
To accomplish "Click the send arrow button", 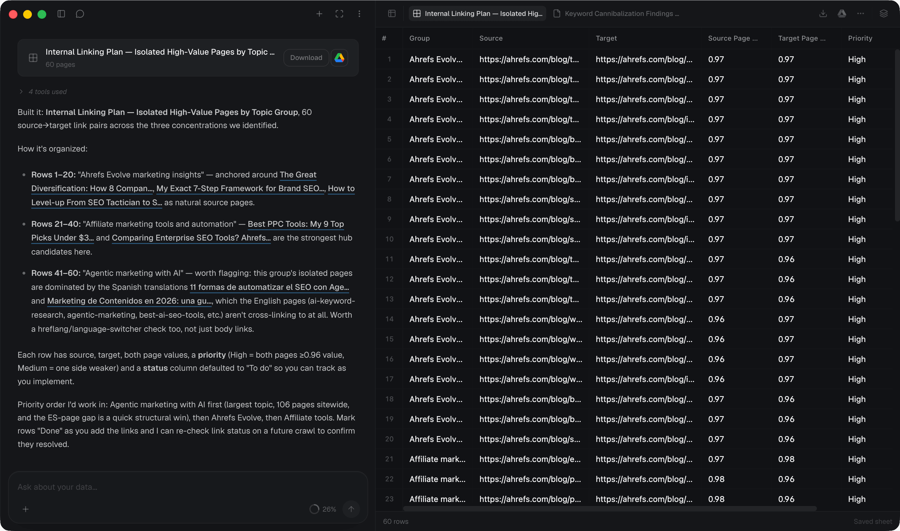I will (351, 509).
